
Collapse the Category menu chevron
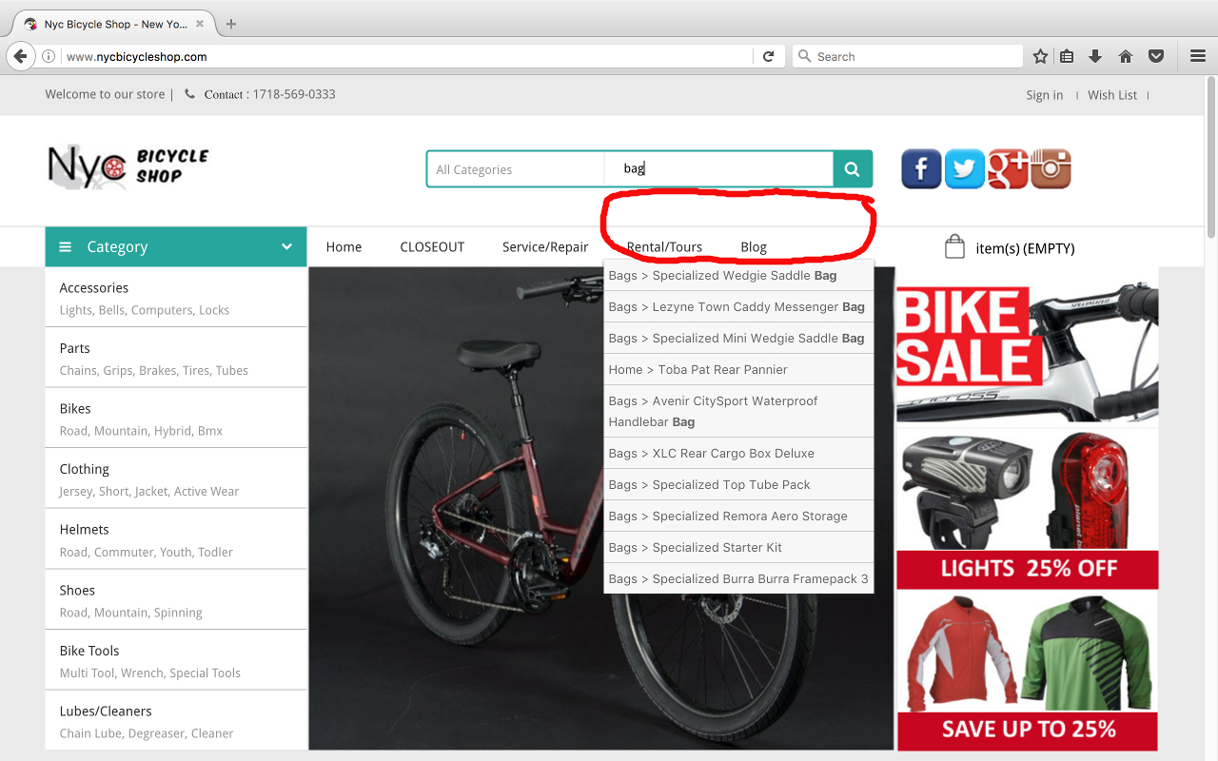286,247
